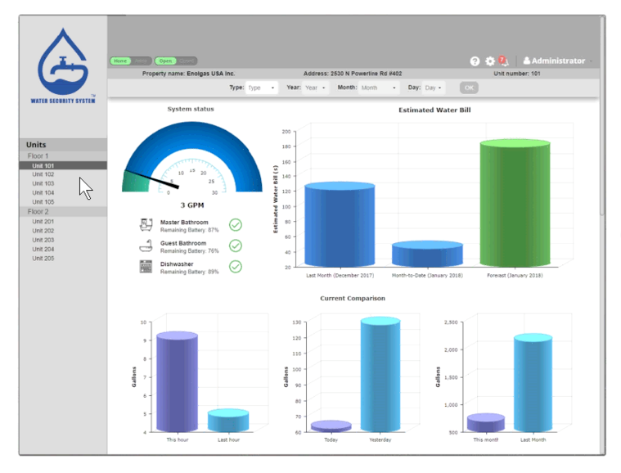Click the help question mark icon
621x473 pixels.
[x=475, y=61]
